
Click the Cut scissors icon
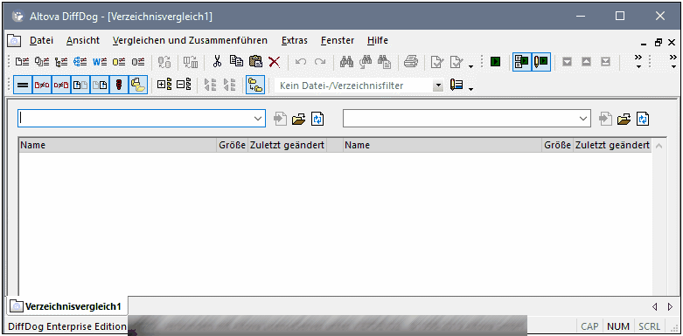[x=217, y=62]
